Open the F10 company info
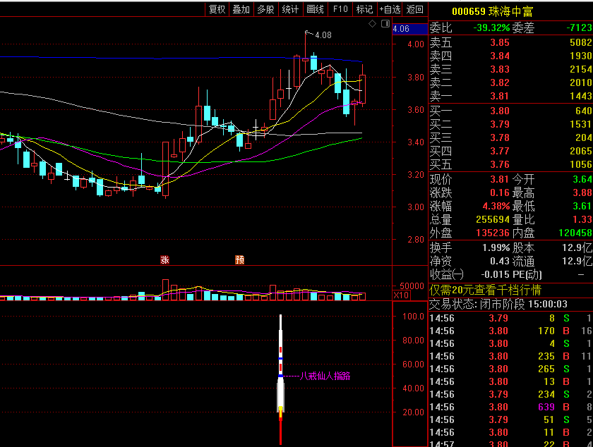Image resolution: width=593 pixels, height=447 pixels. (x=340, y=9)
